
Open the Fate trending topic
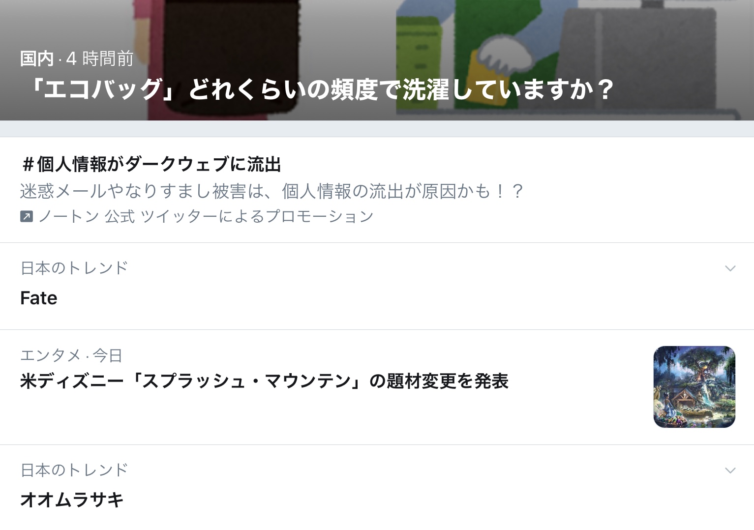[39, 298]
